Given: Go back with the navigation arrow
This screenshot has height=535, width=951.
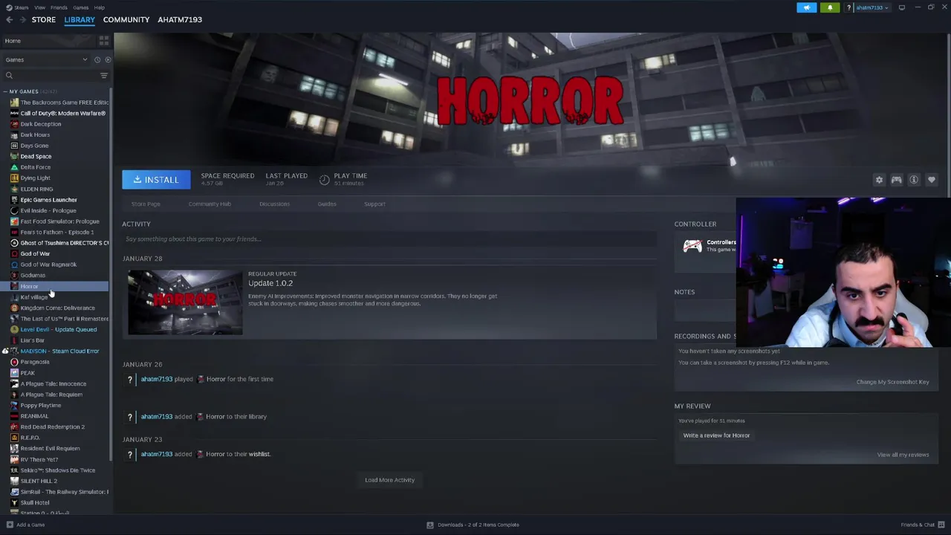Looking at the screenshot, I should click(9, 19).
